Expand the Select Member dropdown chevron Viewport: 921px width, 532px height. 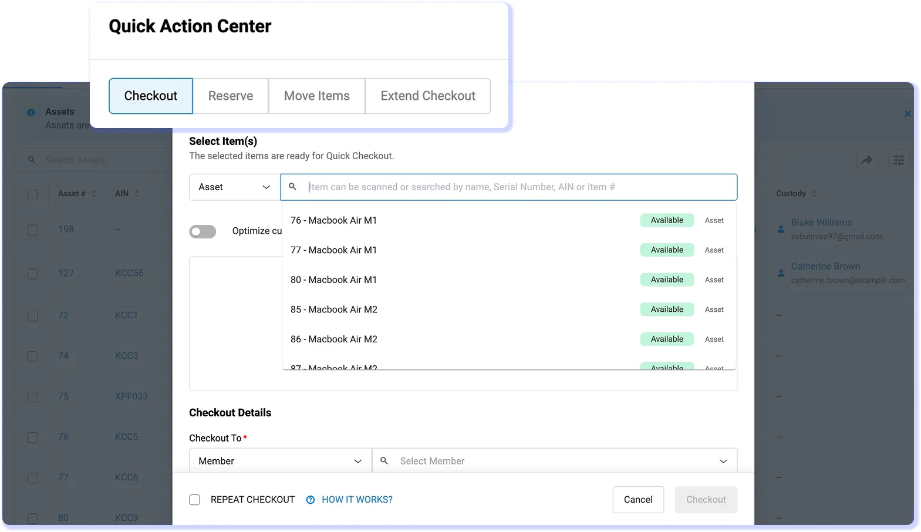[723, 461]
